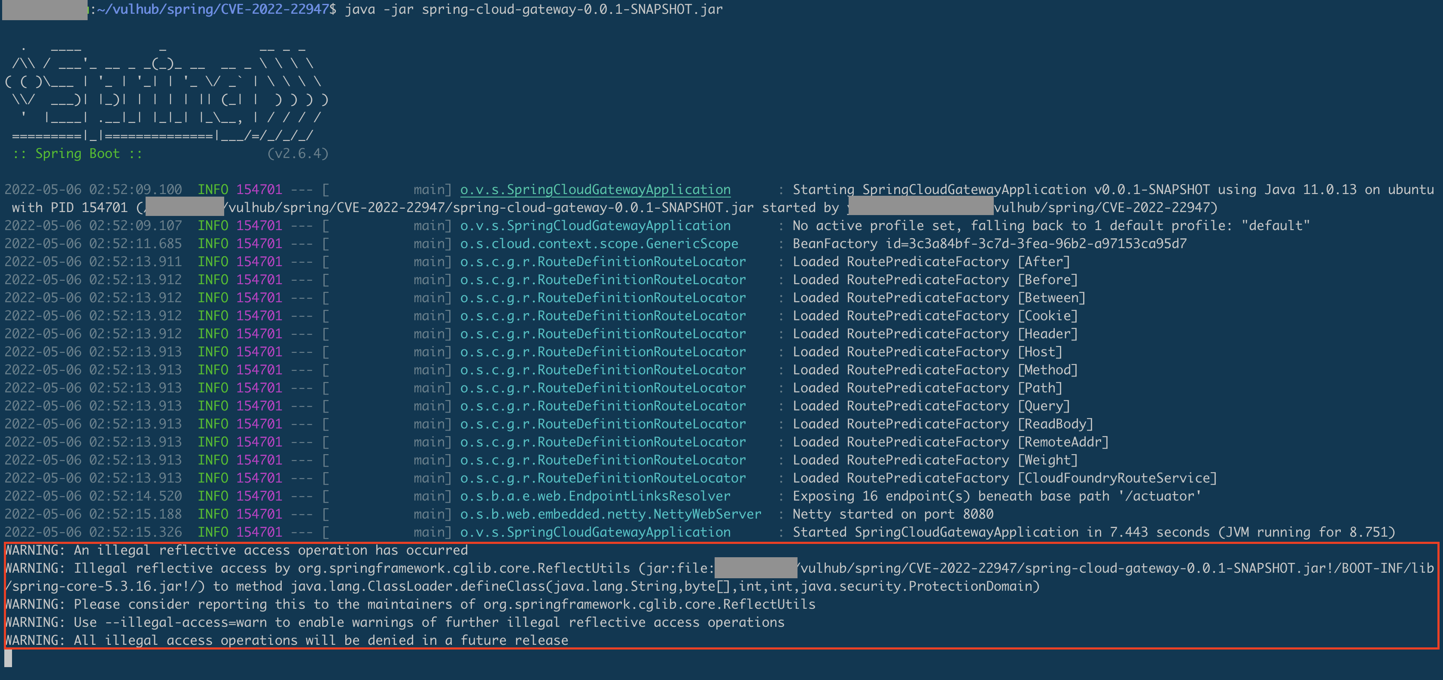1443x680 pixels.
Task: Click timestamp 2022-05-06 02:52:14.520
Action: (x=93, y=496)
